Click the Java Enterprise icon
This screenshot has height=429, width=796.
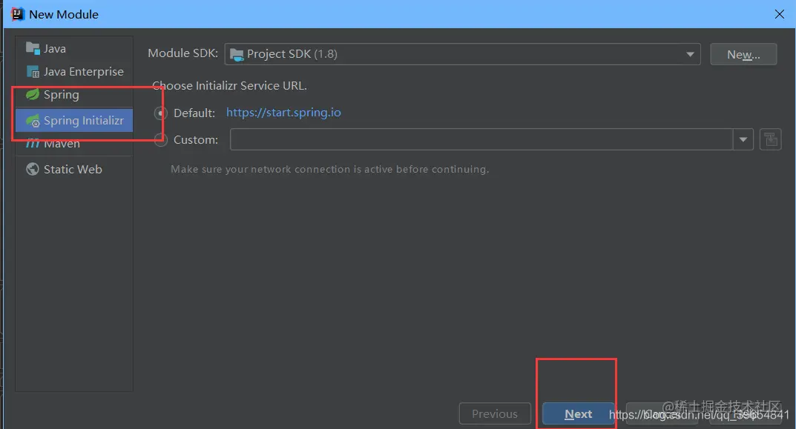(33, 72)
